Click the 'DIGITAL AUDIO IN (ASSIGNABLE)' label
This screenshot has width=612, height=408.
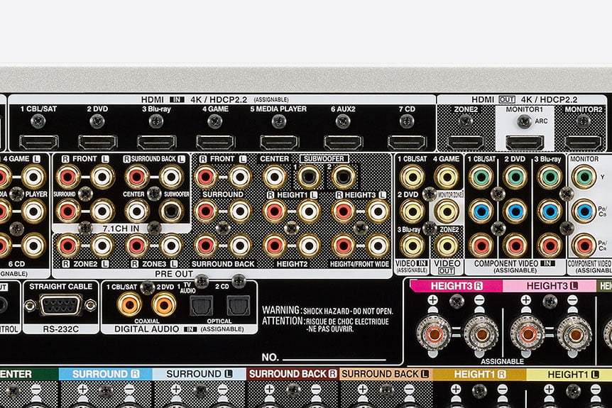coord(179,329)
